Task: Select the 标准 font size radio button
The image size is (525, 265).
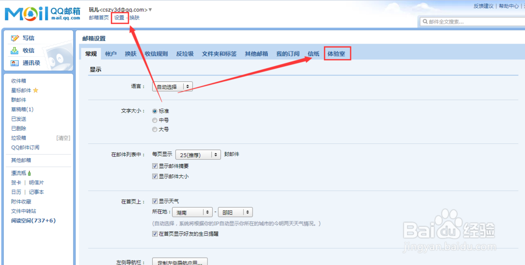Action: [x=155, y=111]
